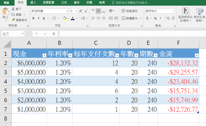Open filter dropdown for 期數 column
This screenshot has width=206, height=126.
click(156, 55)
